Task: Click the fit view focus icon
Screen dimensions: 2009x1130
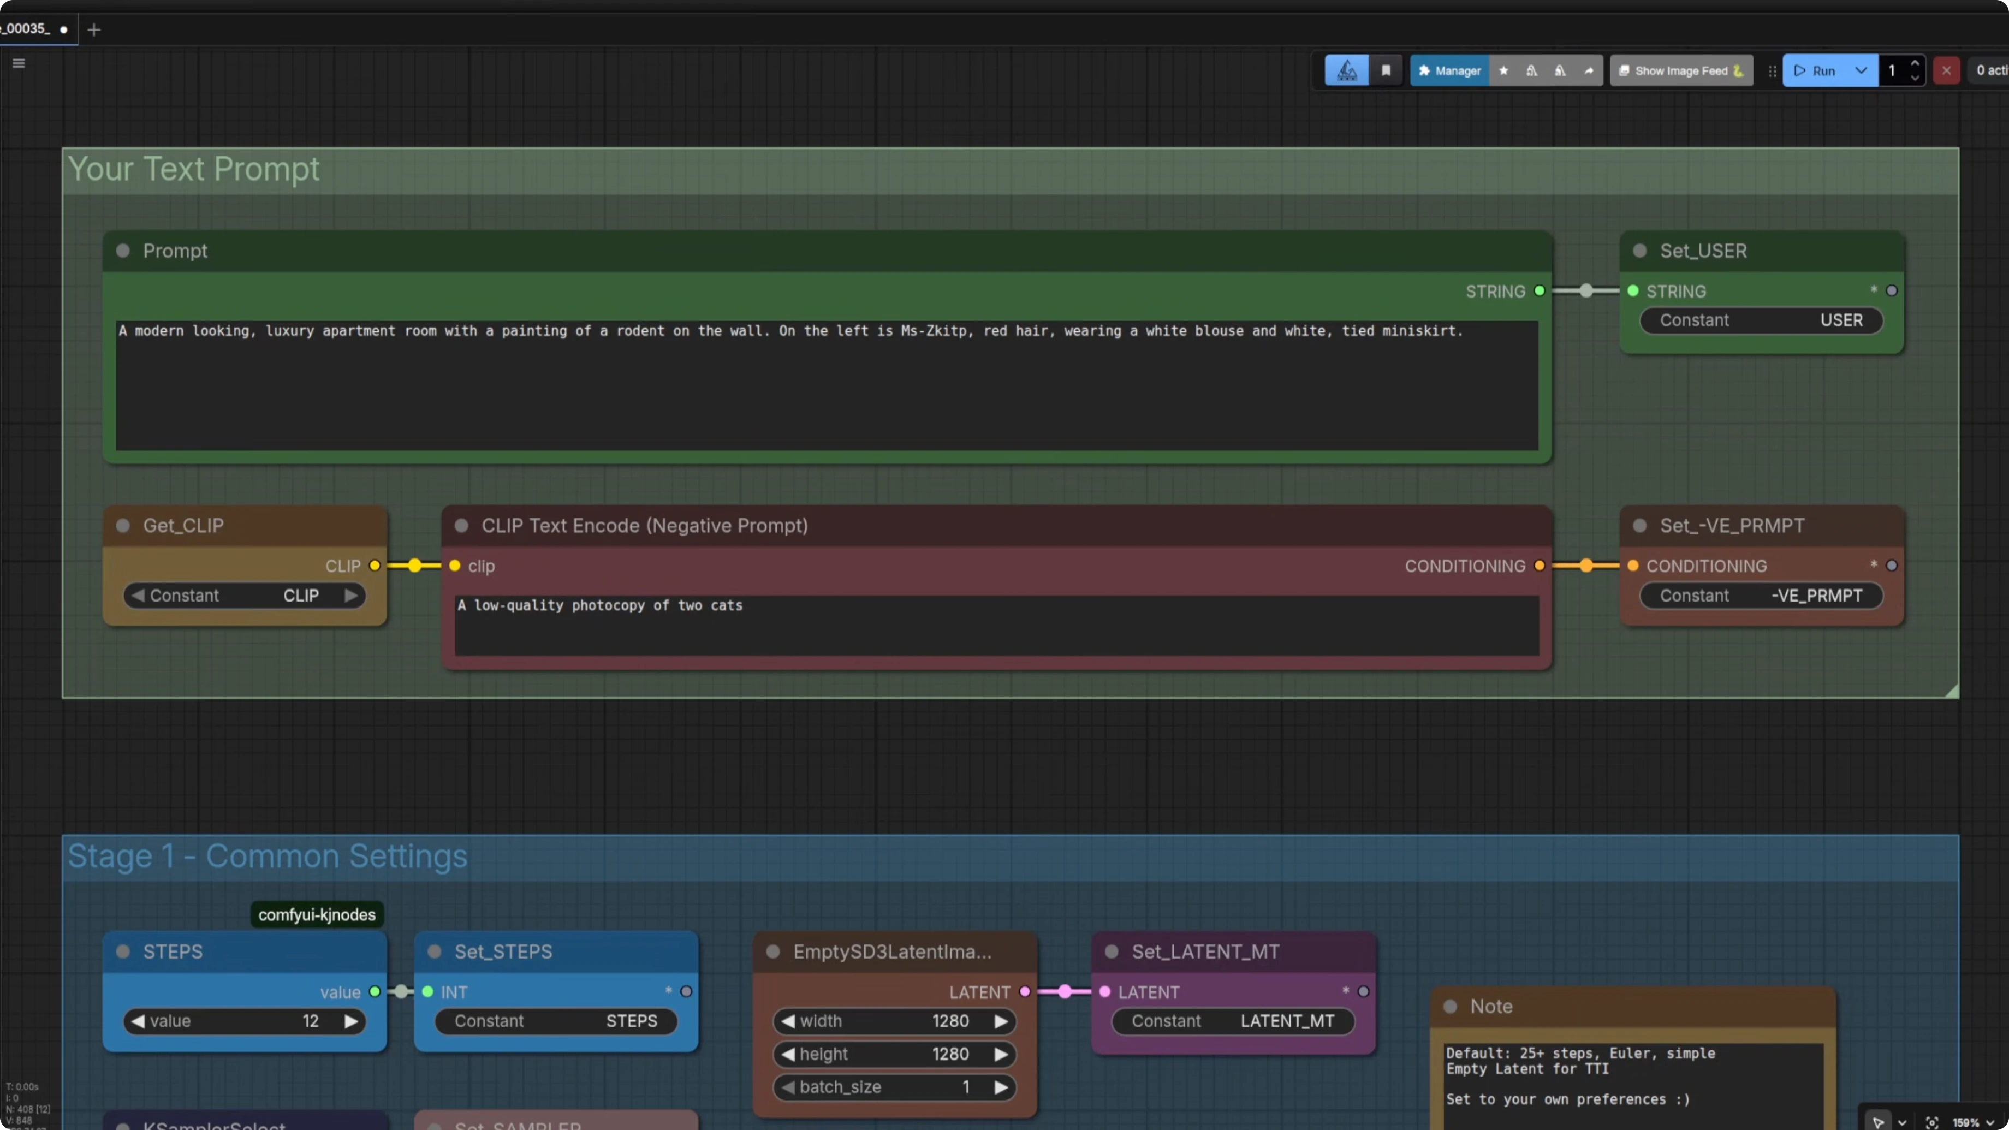Action: [1932, 1122]
